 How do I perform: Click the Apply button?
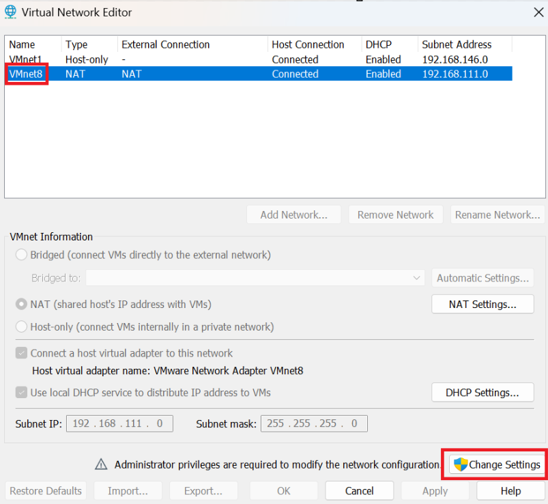pos(435,491)
